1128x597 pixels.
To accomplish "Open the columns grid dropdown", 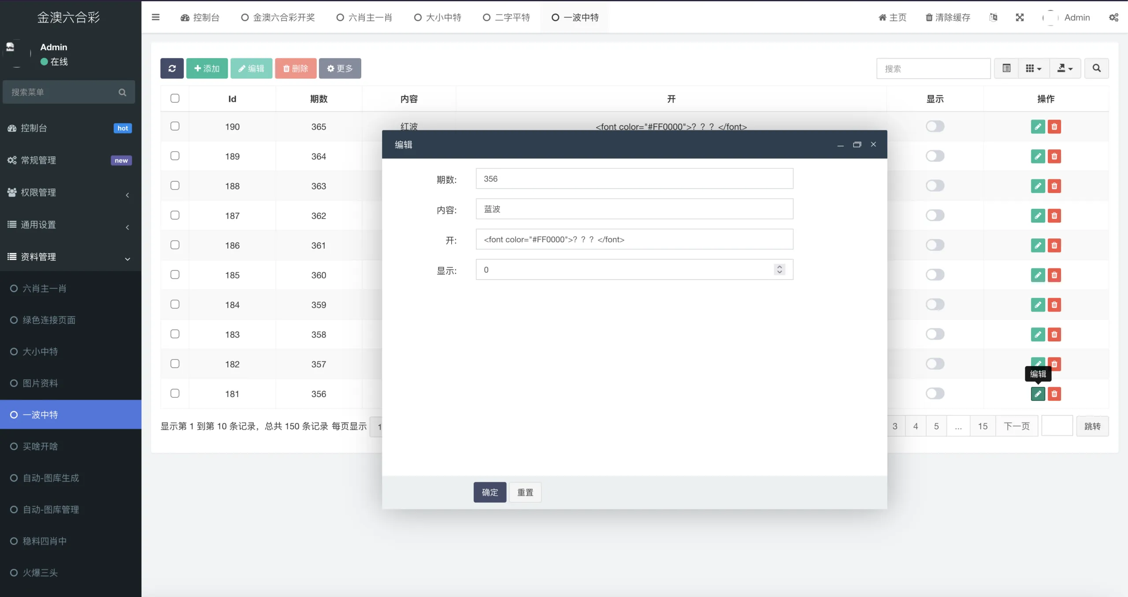I will 1034,68.
